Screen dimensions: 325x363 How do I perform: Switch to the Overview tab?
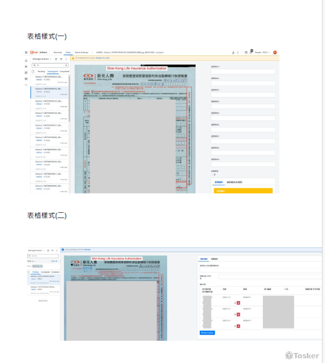click(x=58, y=52)
